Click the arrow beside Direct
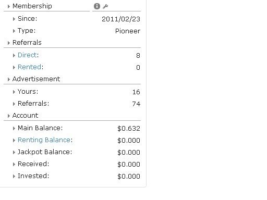This screenshot has width=267, height=200. [x=14, y=55]
